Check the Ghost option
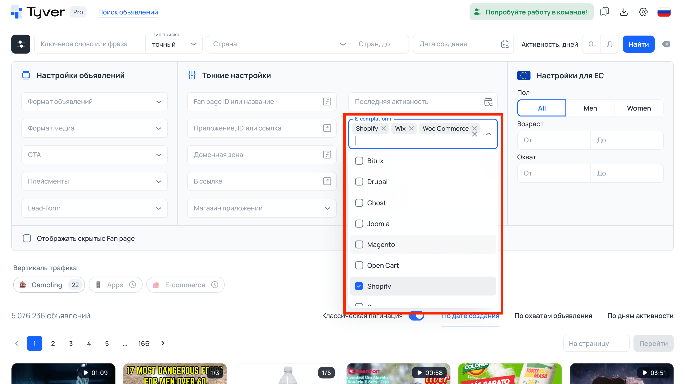Image resolution: width=685 pixels, height=384 pixels. [359, 203]
